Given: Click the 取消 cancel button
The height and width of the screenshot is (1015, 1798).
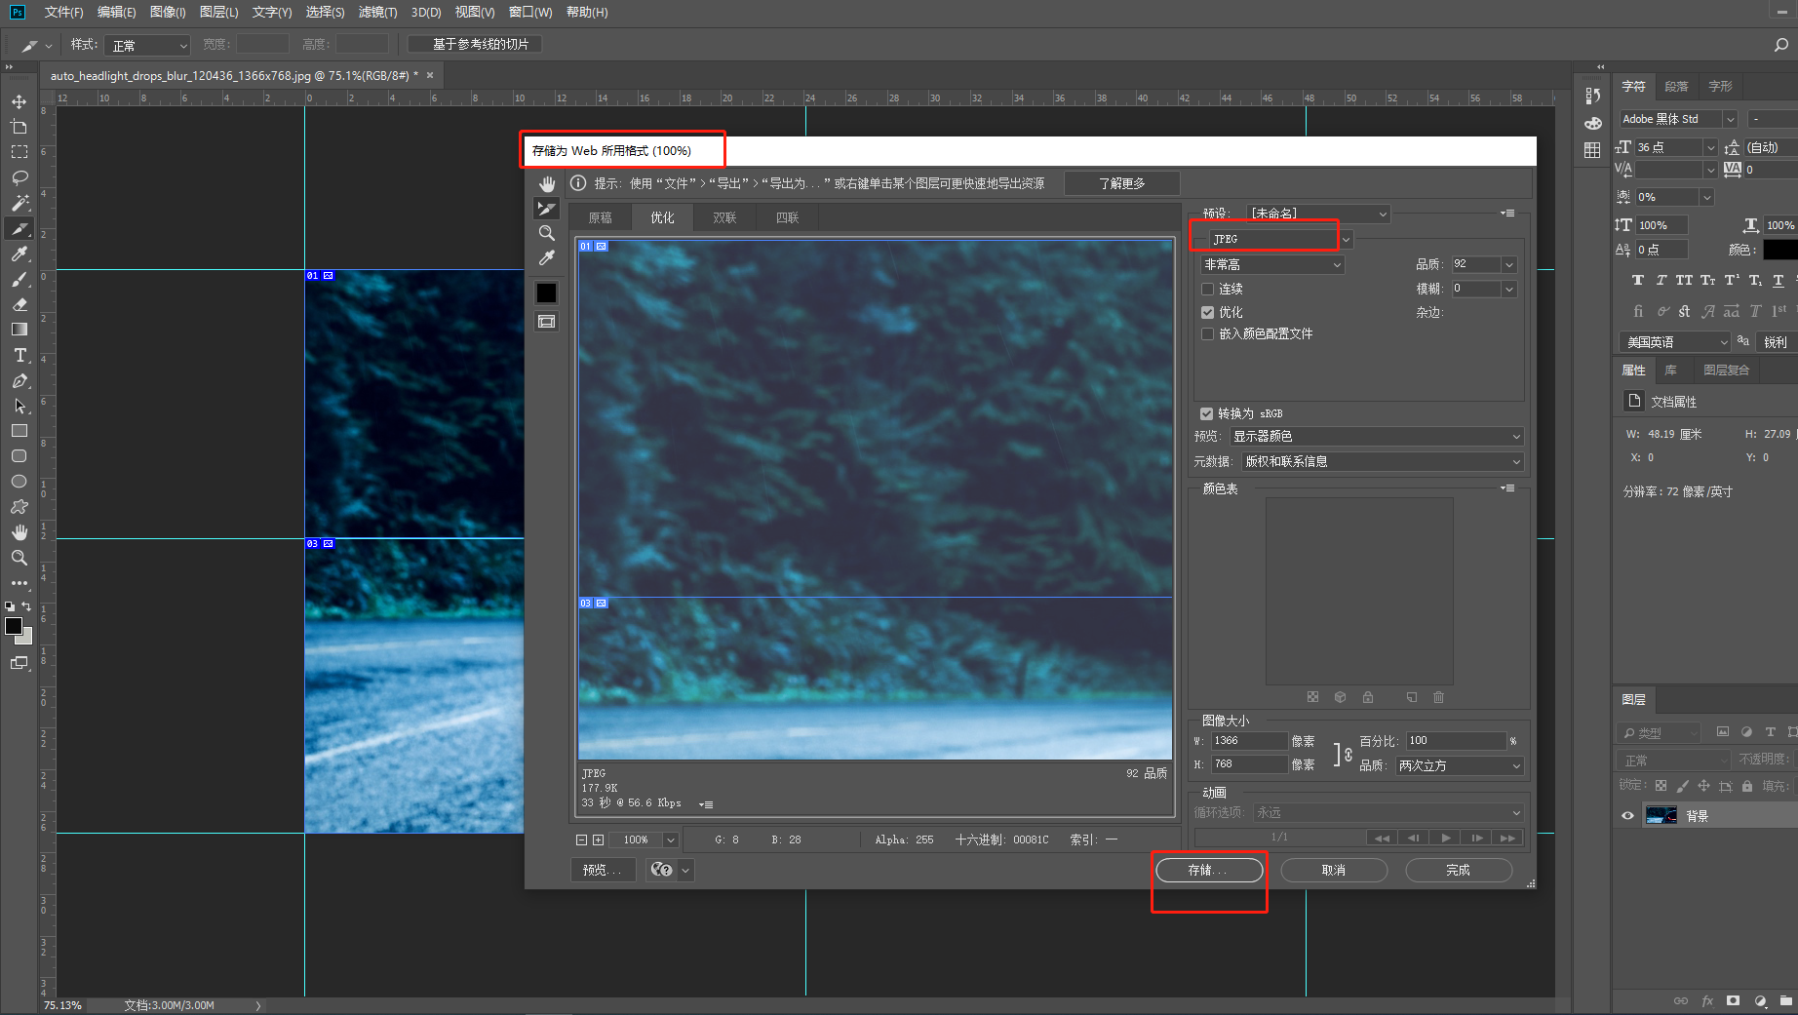Looking at the screenshot, I should click(1334, 871).
